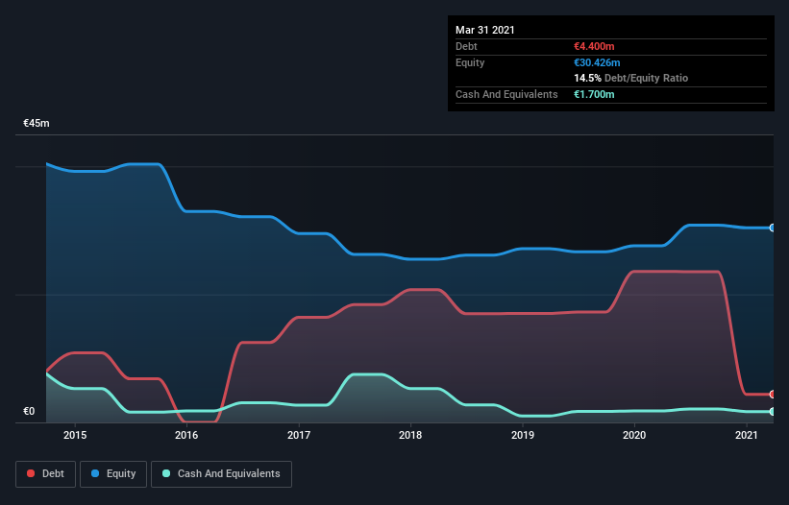Click the 2015 x-axis label
The height and width of the screenshot is (505, 789).
pos(75,435)
